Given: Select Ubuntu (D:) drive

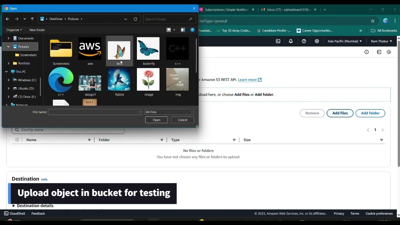Looking at the screenshot, I should (23, 88).
